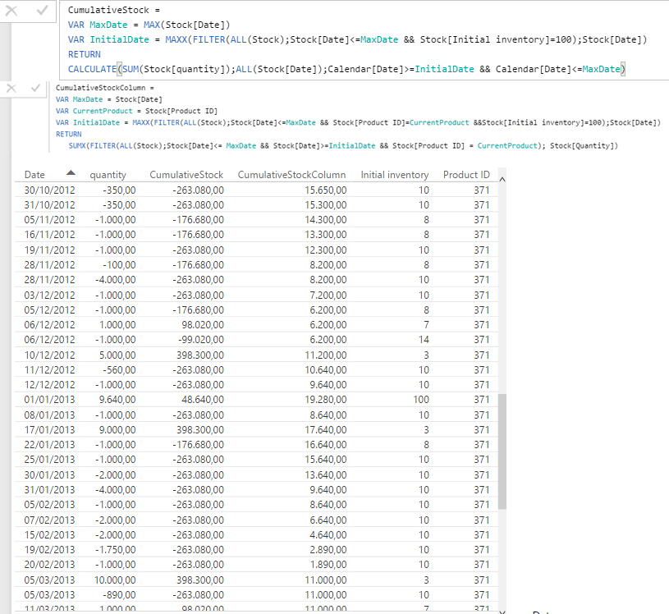The width and height of the screenshot is (669, 614).
Task: Click inside the CumulativeStock measure formula editor
Action: coord(364,39)
